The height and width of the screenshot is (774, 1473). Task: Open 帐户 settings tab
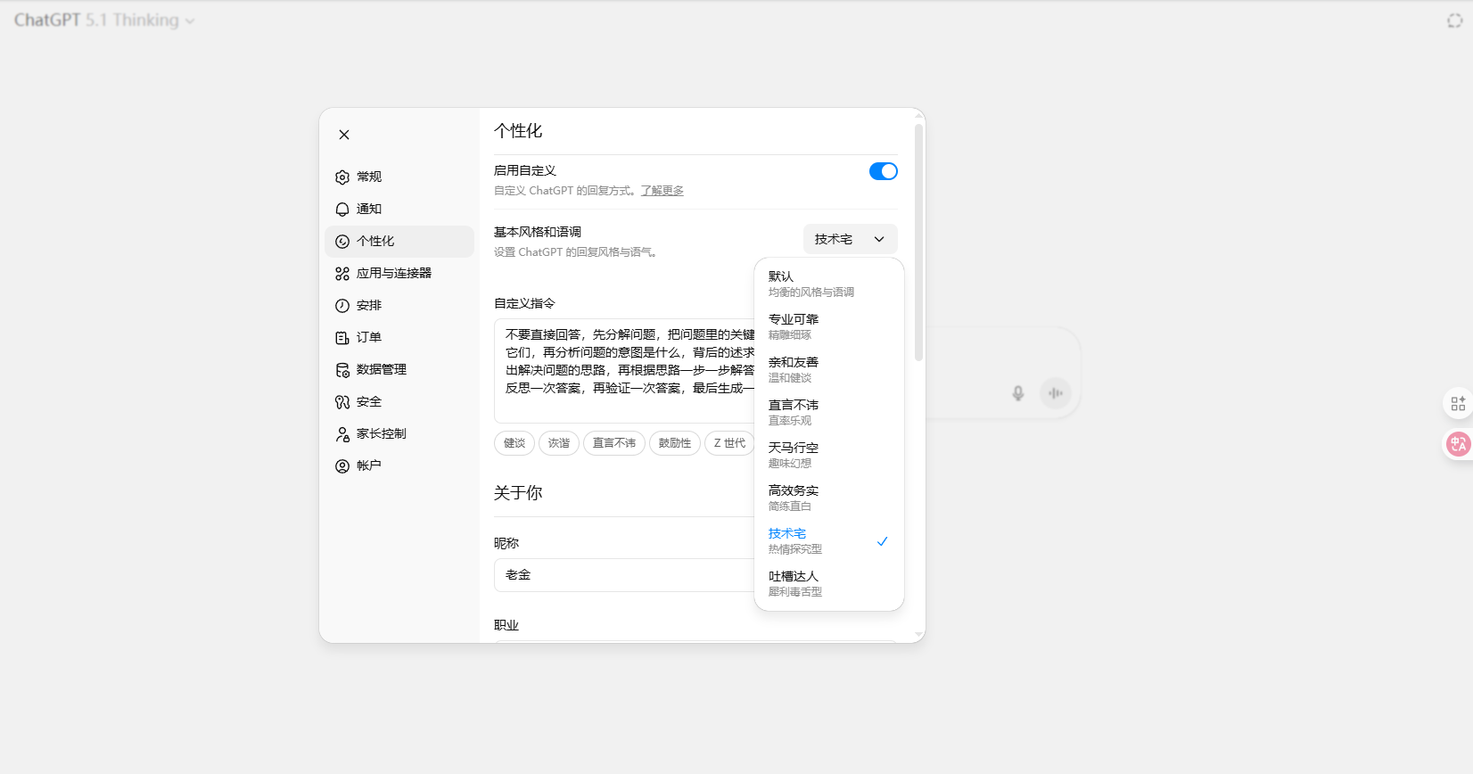point(399,466)
